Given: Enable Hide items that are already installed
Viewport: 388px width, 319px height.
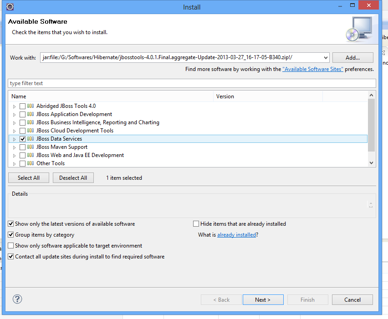Looking at the screenshot, I should tap(196, 223).
